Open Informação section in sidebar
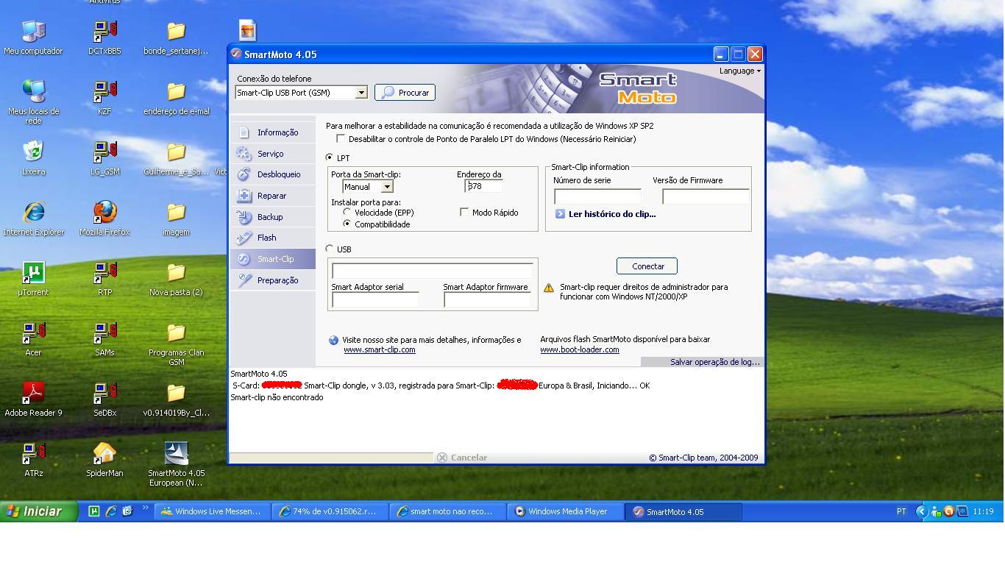 273,132
